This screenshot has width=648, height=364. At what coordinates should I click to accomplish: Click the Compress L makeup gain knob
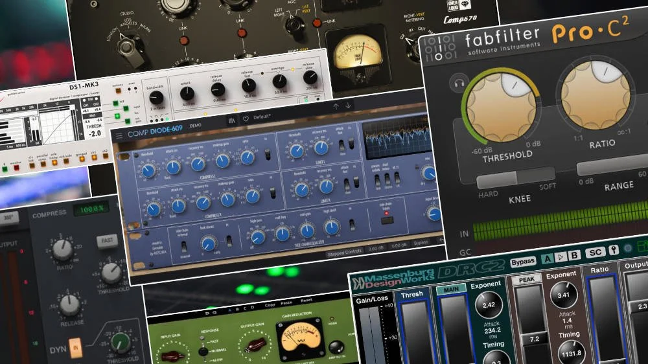(222, 161)
